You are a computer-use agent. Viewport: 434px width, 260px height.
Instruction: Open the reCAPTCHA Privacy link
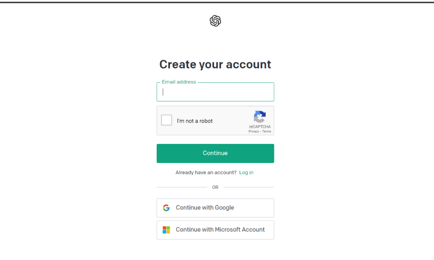253,131
